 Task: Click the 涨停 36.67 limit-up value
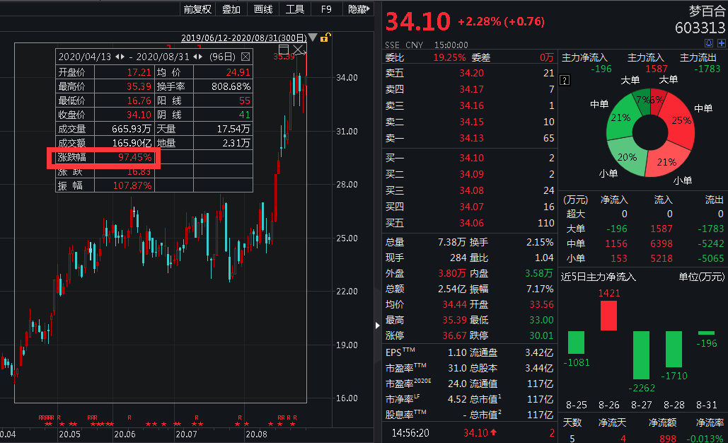[454, 335]
